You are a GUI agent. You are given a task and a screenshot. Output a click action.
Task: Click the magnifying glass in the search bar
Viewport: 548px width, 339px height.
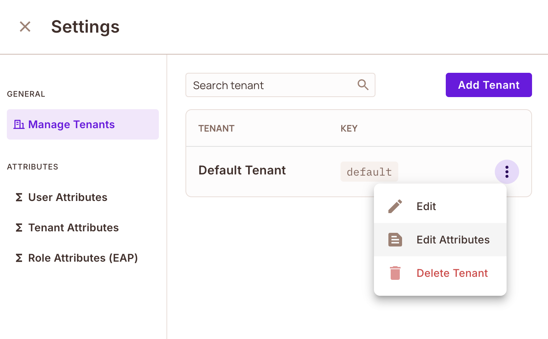[x=363, y=85]
